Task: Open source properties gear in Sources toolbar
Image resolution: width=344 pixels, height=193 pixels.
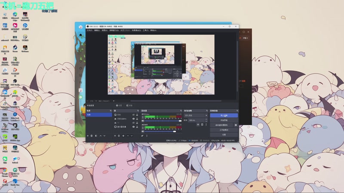Action: [123, 136]
